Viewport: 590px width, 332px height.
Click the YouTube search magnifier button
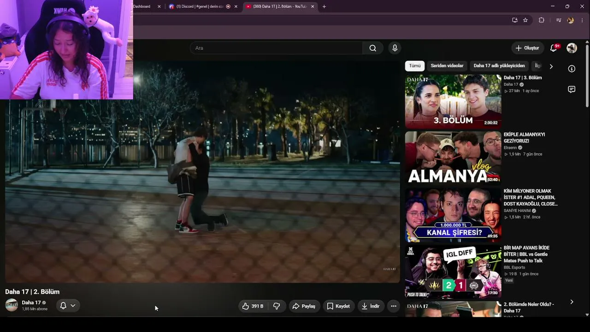coord(372,48)
